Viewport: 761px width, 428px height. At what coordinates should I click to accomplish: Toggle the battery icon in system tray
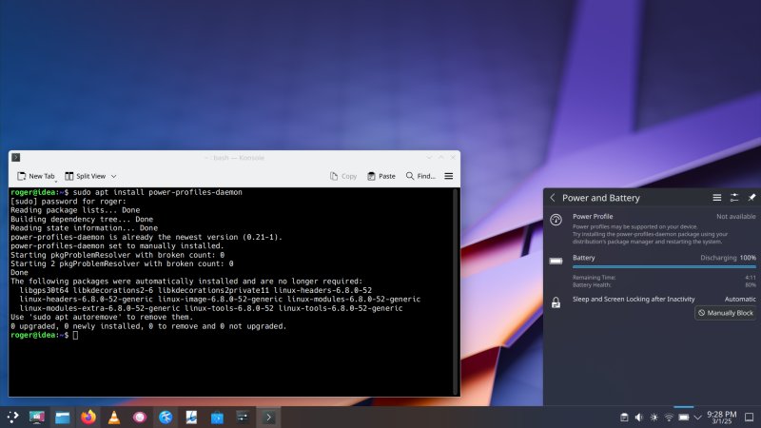[x=684, y=417]
